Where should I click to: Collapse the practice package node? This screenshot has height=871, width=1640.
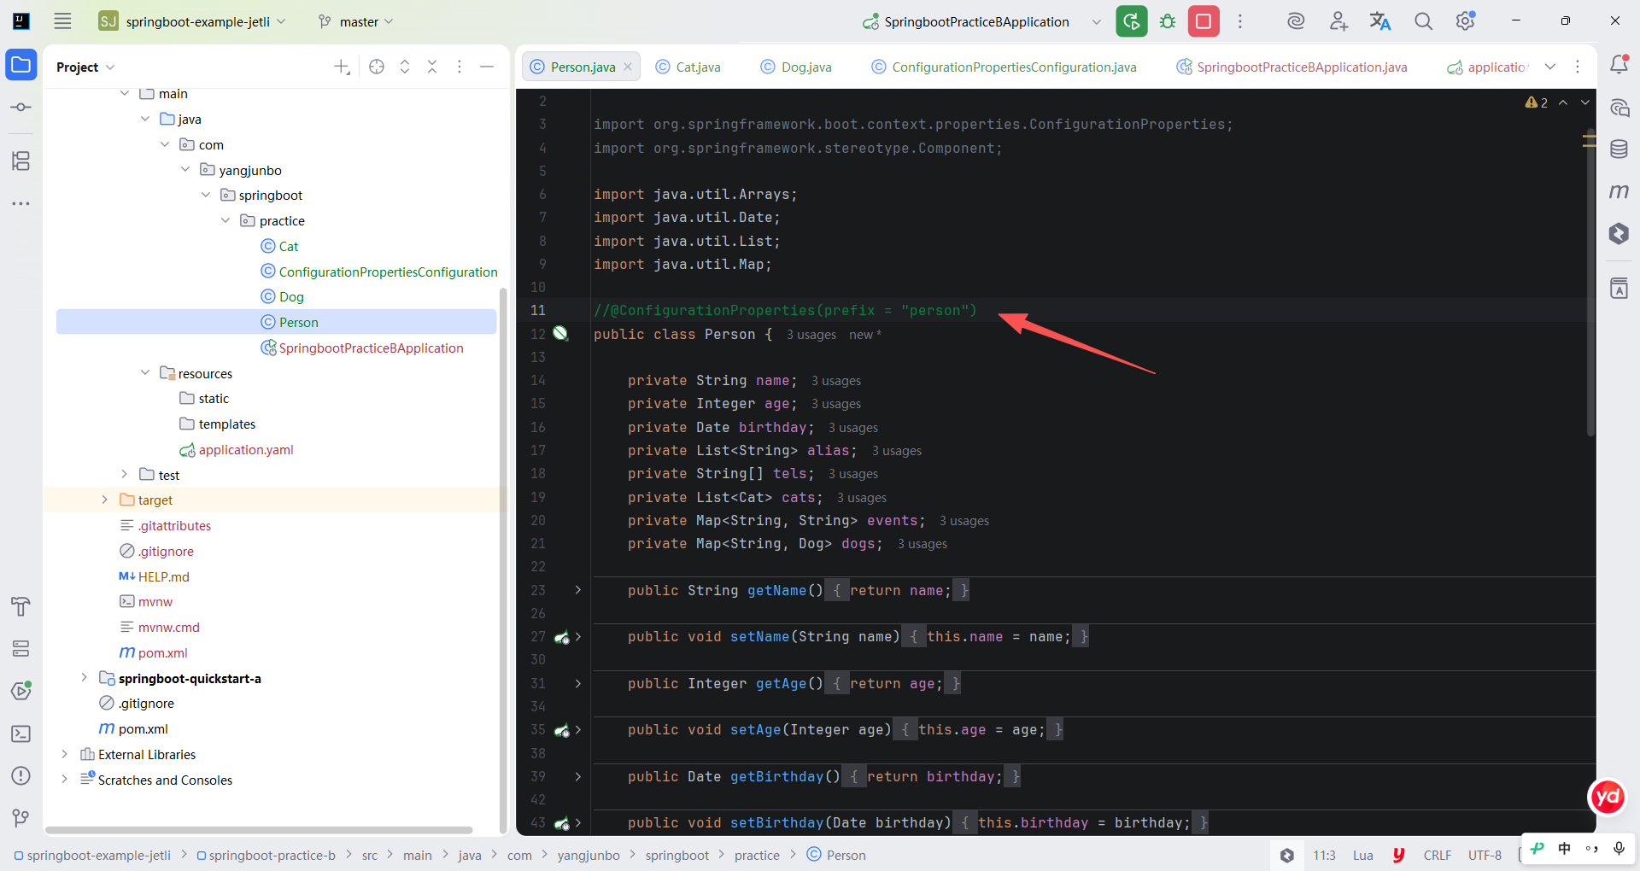pos(225,220)
